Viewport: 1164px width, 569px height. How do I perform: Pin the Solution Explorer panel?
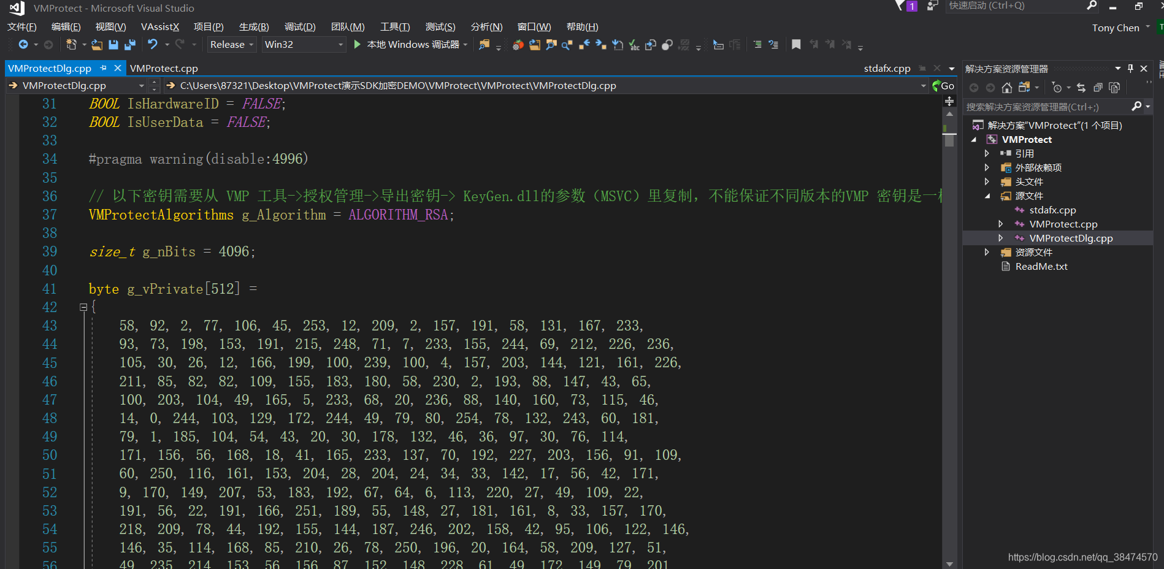pos(1130,68)
